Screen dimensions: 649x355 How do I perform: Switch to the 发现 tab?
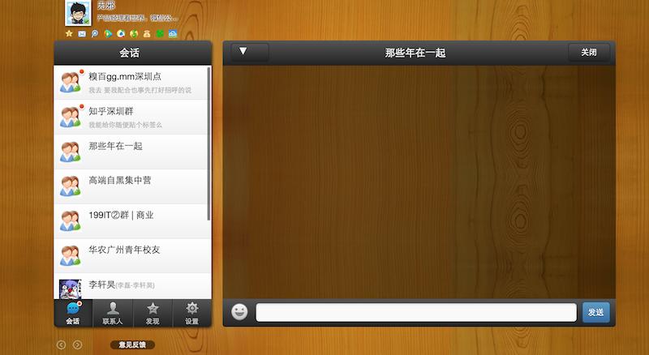click(153, 313)
